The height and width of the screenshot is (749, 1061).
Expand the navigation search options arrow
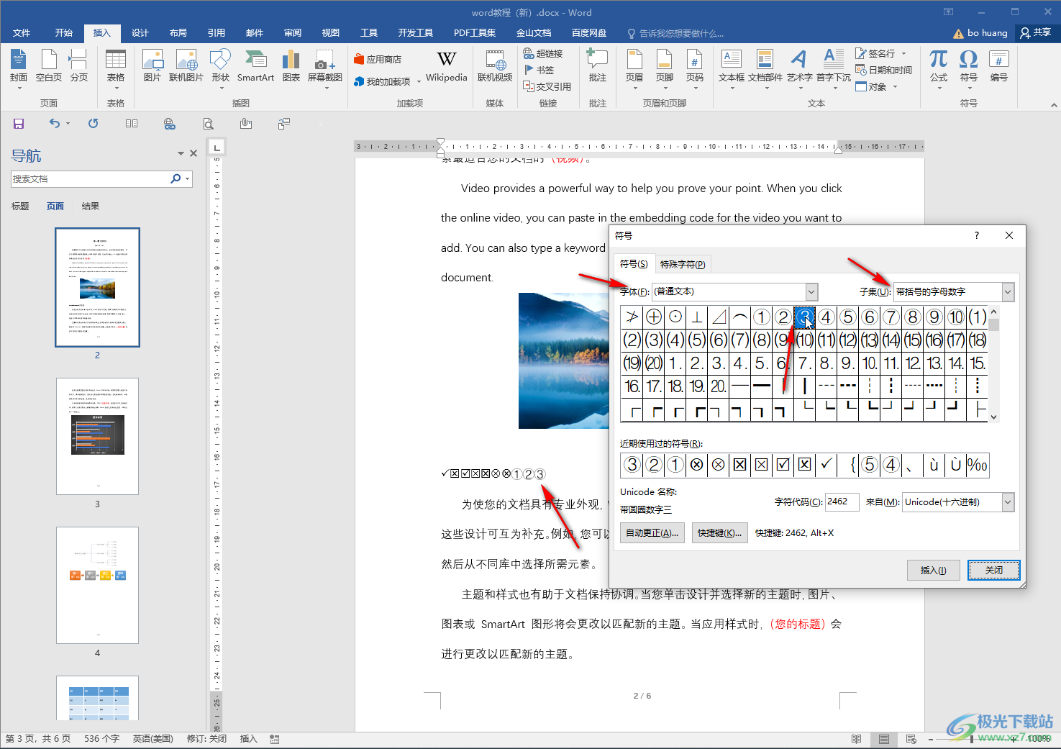[188, 178]
